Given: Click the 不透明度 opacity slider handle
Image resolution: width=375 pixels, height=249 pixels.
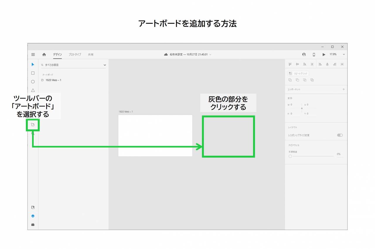Looking at the screenshot, I should coord(290,156).
